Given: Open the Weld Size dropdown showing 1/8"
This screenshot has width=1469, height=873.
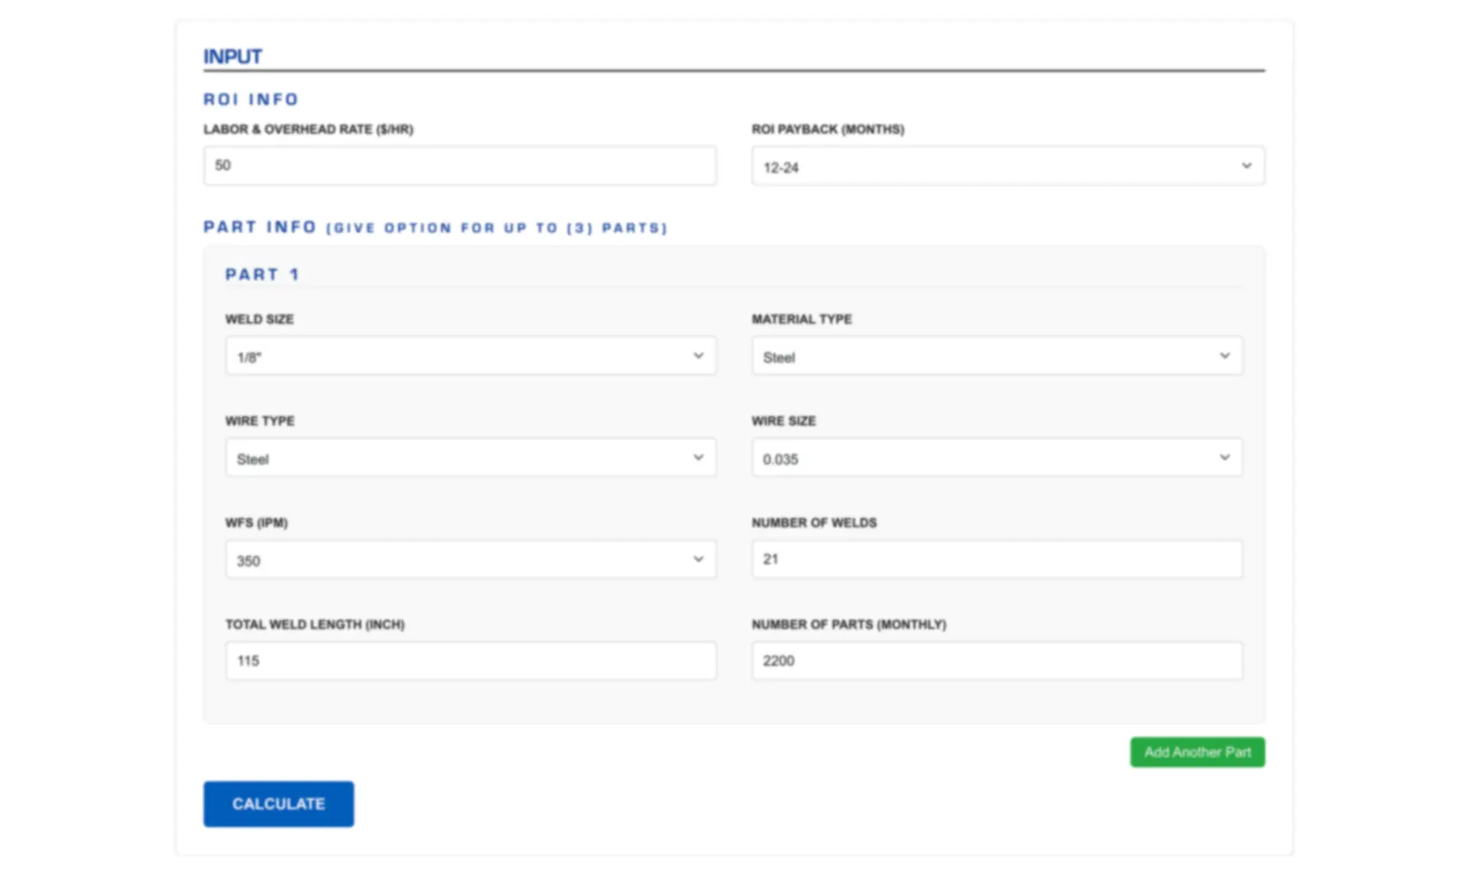Looking at the screenshot, I should pyautogui.click(x=471, y=356).
